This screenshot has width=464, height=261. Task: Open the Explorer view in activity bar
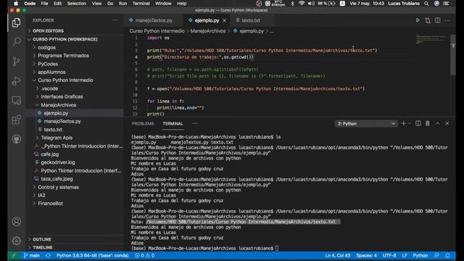(x=16, y=22)
